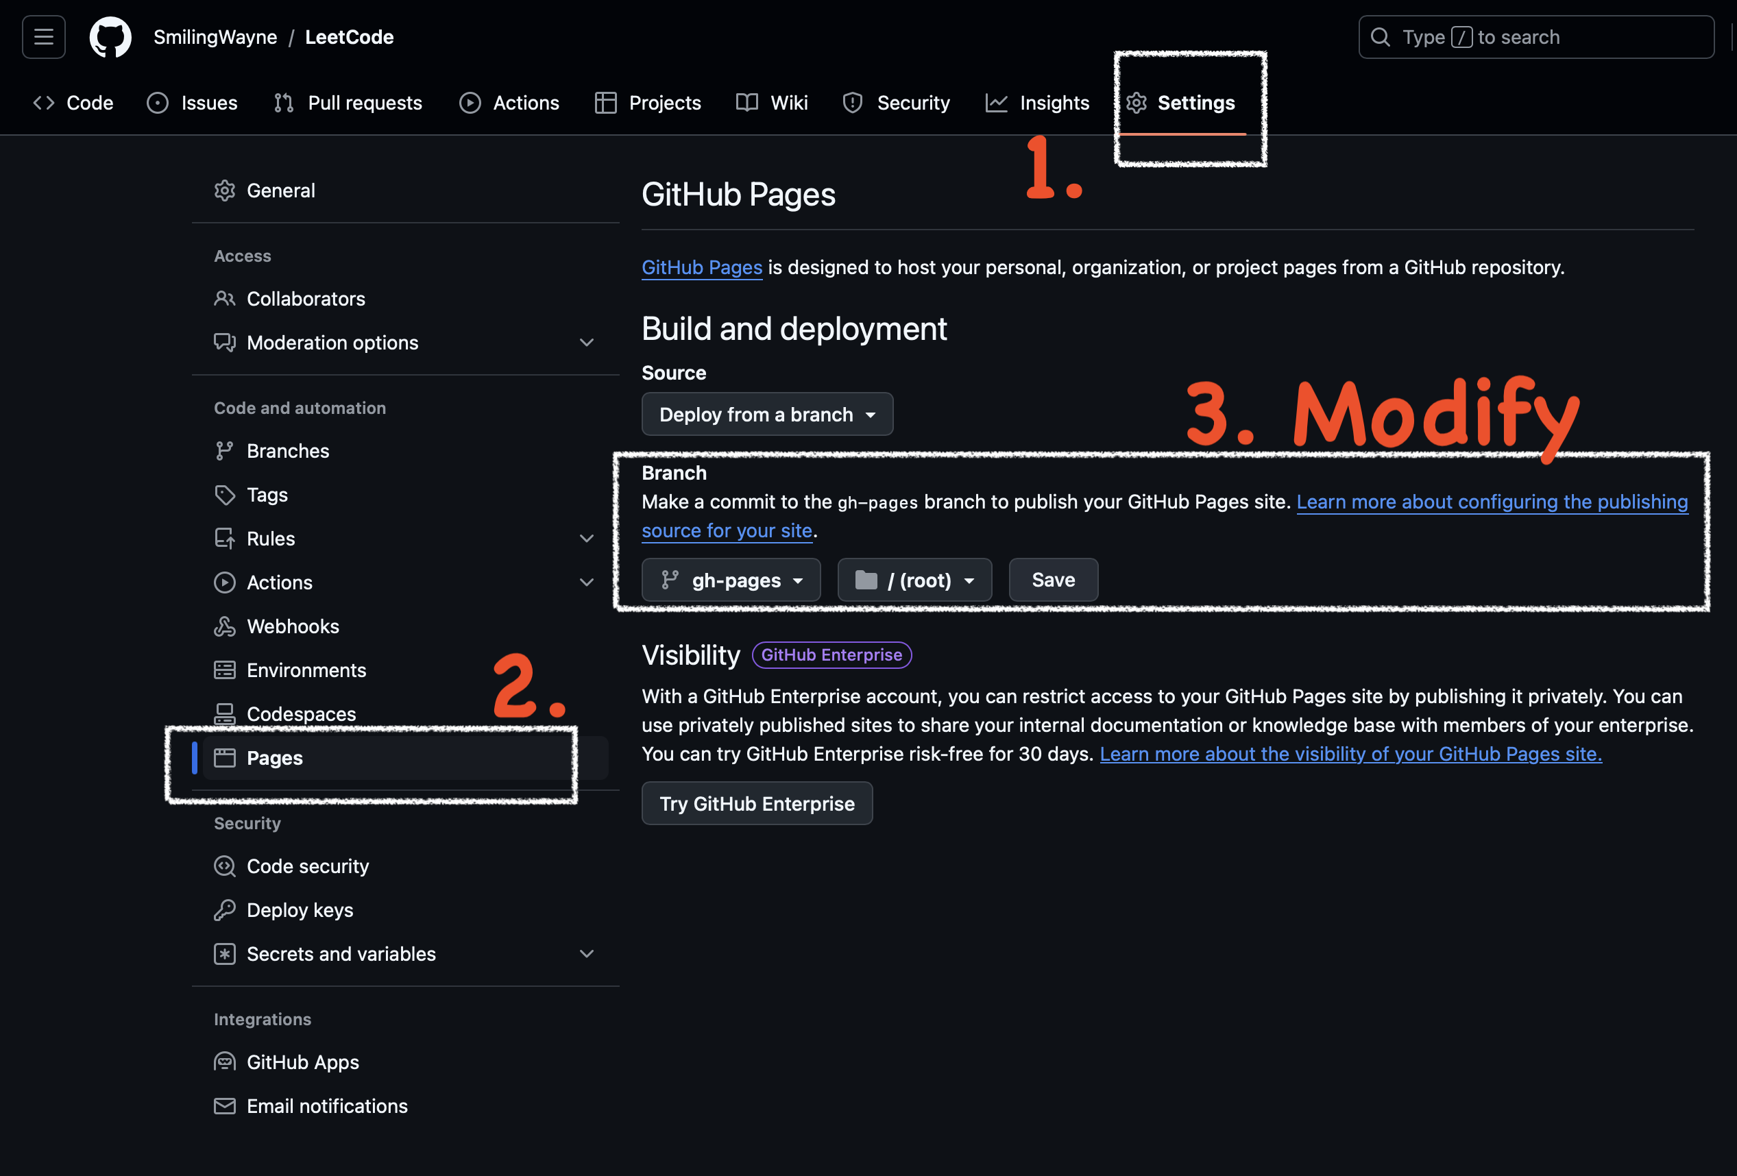Click the GitHub Octocat logo
The height and width of the screenshot is (1176, 1737).
(x=110, y=36)
